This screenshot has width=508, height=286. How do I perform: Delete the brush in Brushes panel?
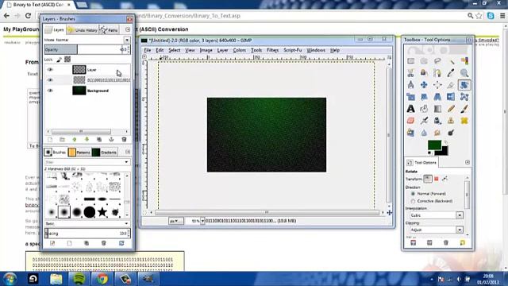click(104, 243)
